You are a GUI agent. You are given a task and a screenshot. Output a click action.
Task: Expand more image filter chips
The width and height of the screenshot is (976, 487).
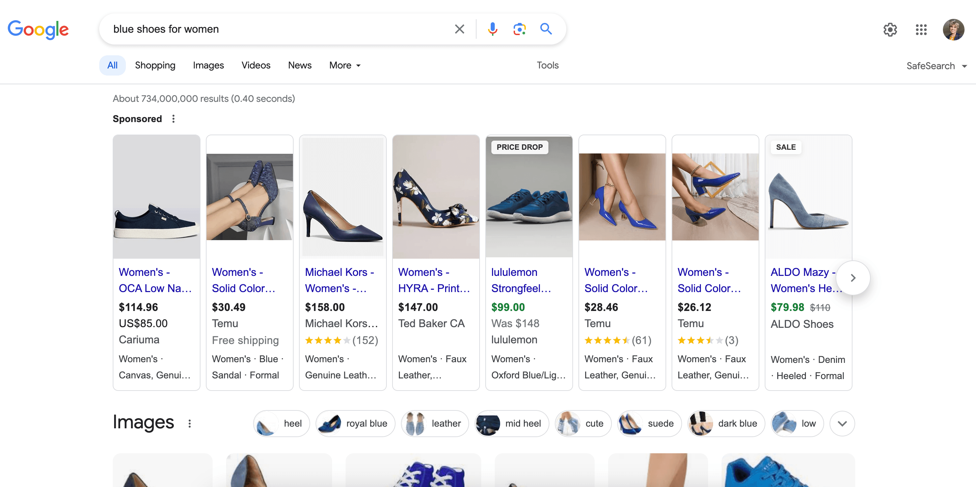click(842, 423)
